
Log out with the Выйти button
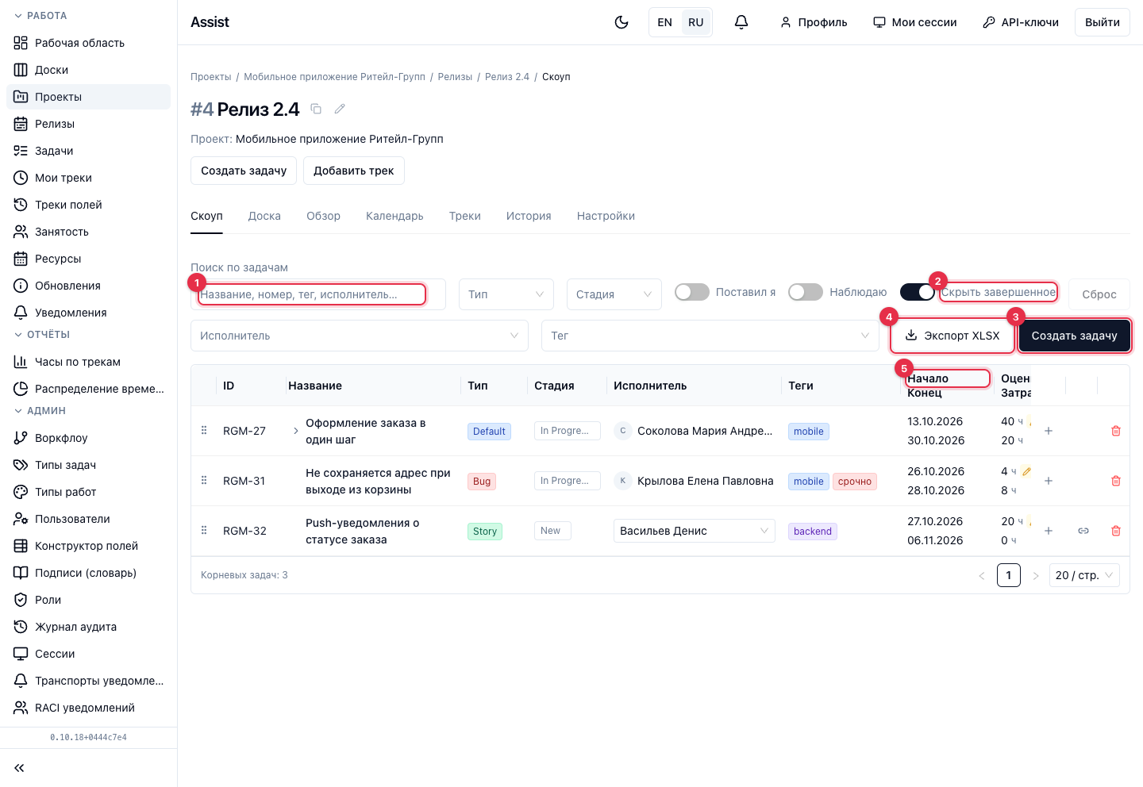(x=1103, y=22)
